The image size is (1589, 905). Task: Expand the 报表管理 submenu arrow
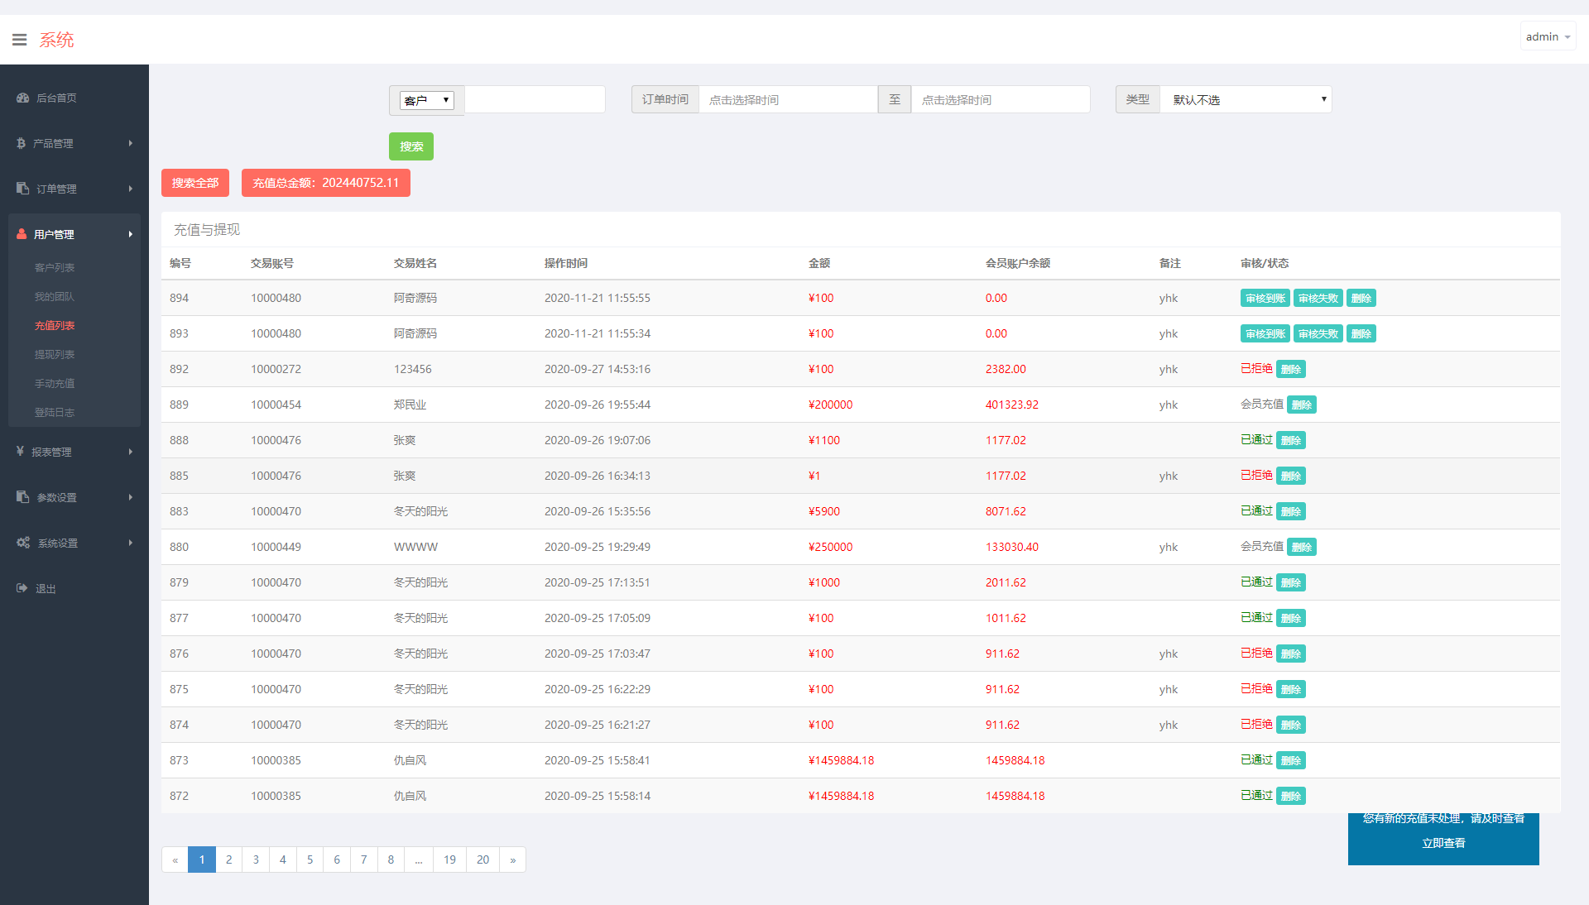131,452
